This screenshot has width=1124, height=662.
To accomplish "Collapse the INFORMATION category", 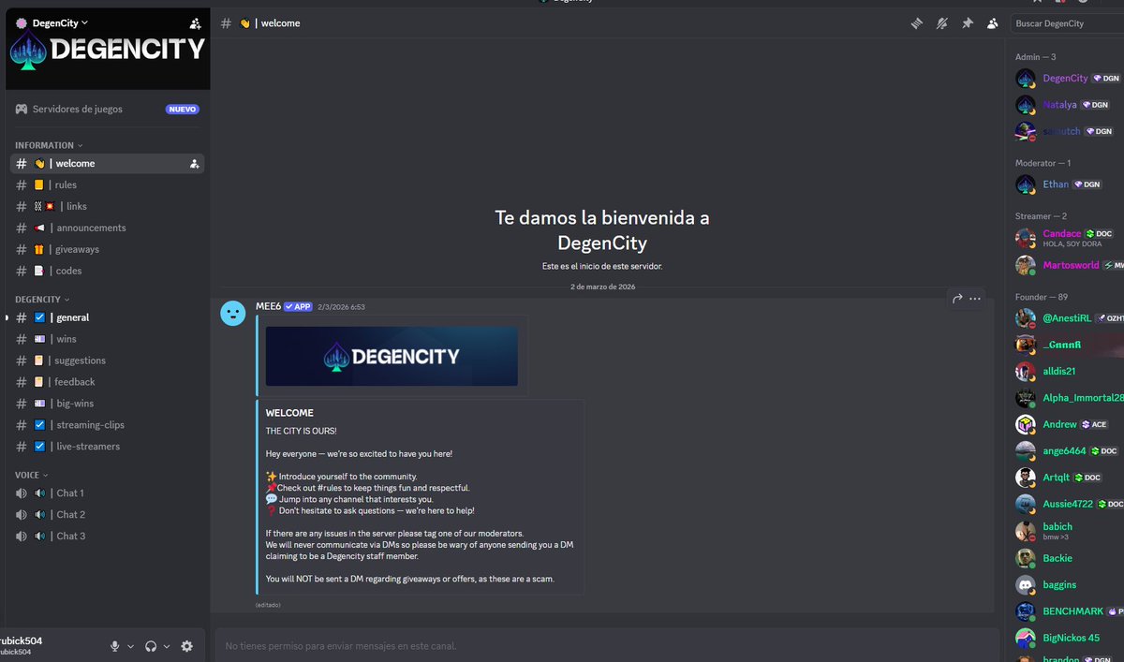I will (48, 145).
